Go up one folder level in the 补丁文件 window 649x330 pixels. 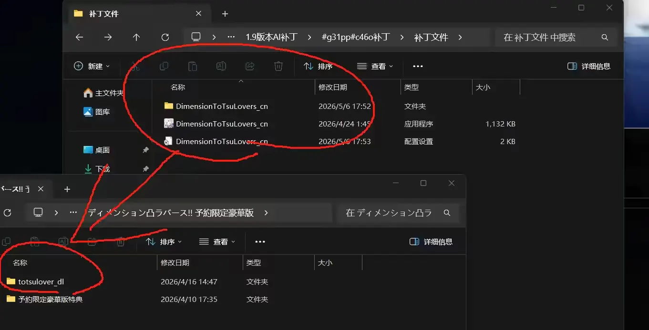coord(136,37)
